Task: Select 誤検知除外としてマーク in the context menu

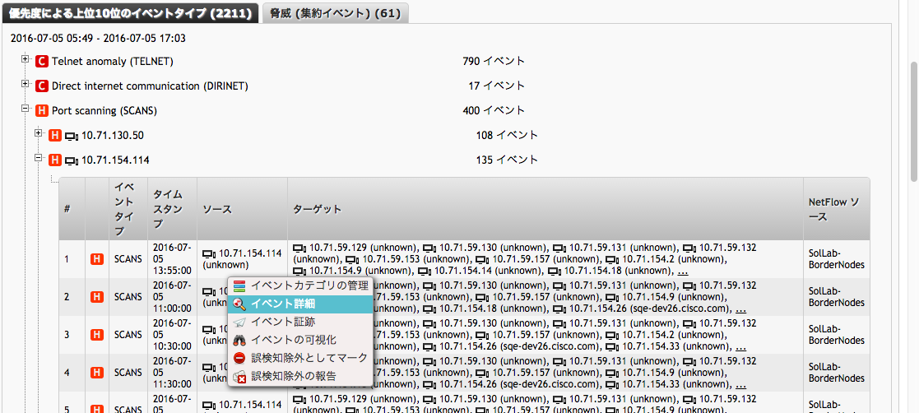Action: tap(309, 358)
